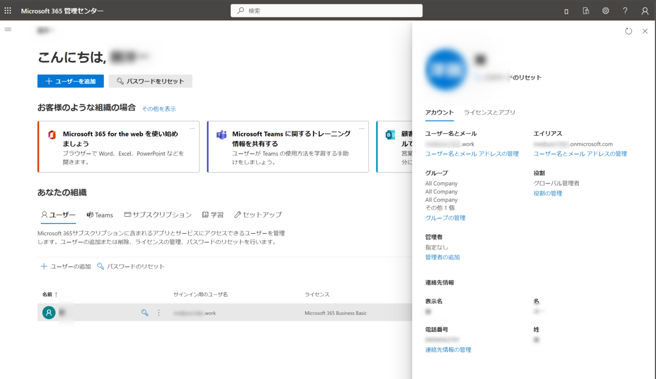
Task: Click the ユーザーを追加 blue button
Action: 71,81
